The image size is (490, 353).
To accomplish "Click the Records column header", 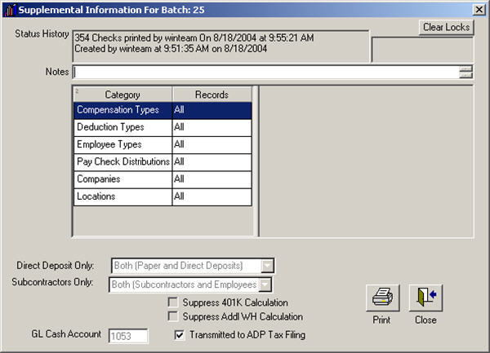I will (212, 95).
